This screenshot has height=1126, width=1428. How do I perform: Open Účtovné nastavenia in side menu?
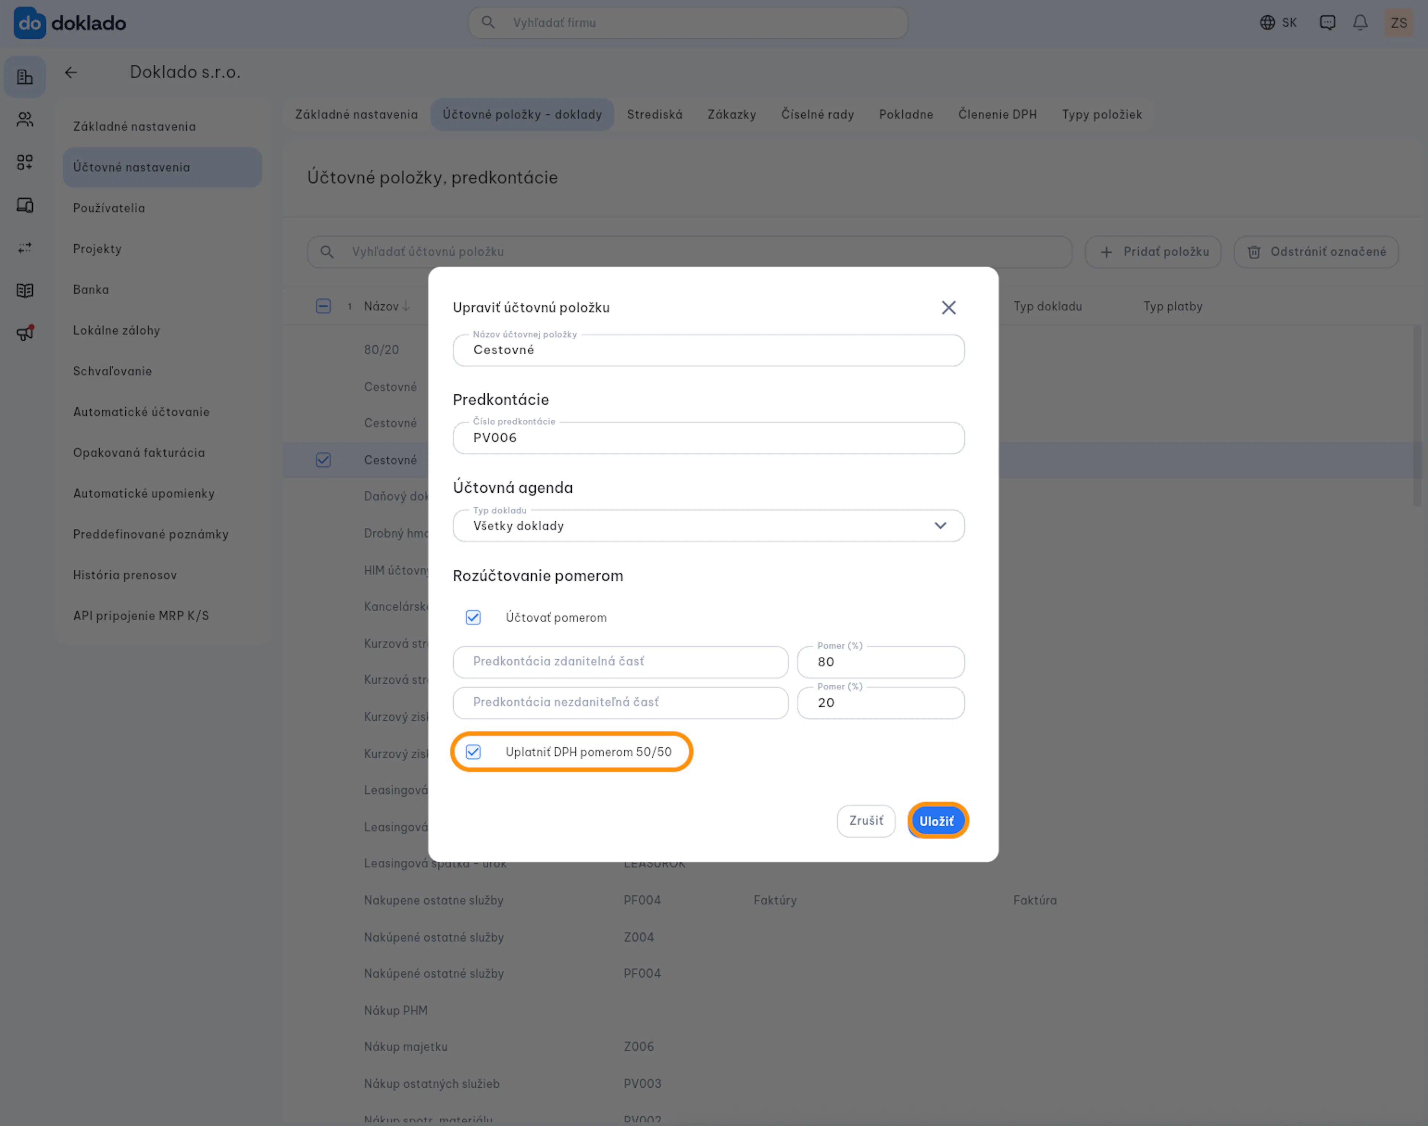pos(162,167)
